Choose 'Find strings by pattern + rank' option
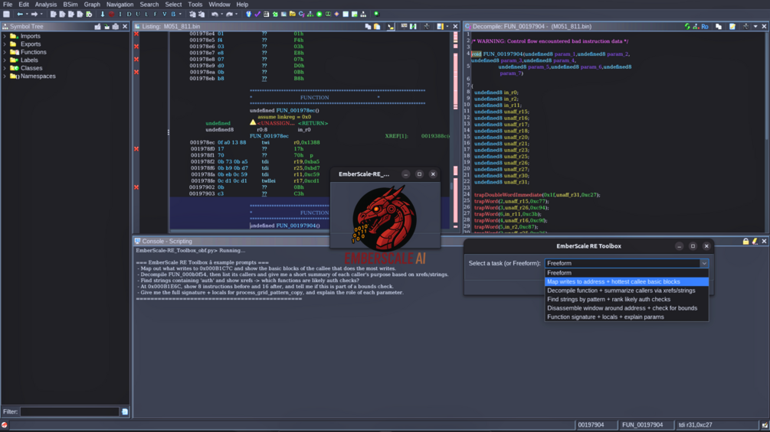The height and width of the screenshot is (432, 770). click(627, 299)
